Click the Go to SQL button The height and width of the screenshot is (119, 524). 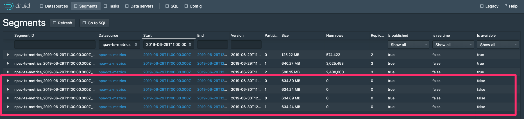click(x=94, y=23)
